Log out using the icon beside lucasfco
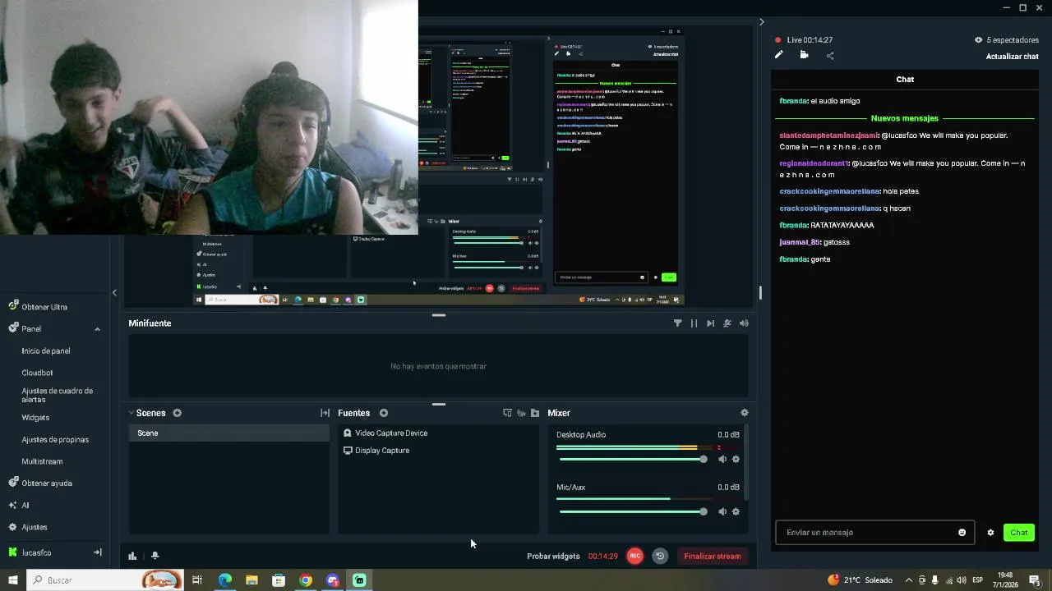 (x=97, y=552)
